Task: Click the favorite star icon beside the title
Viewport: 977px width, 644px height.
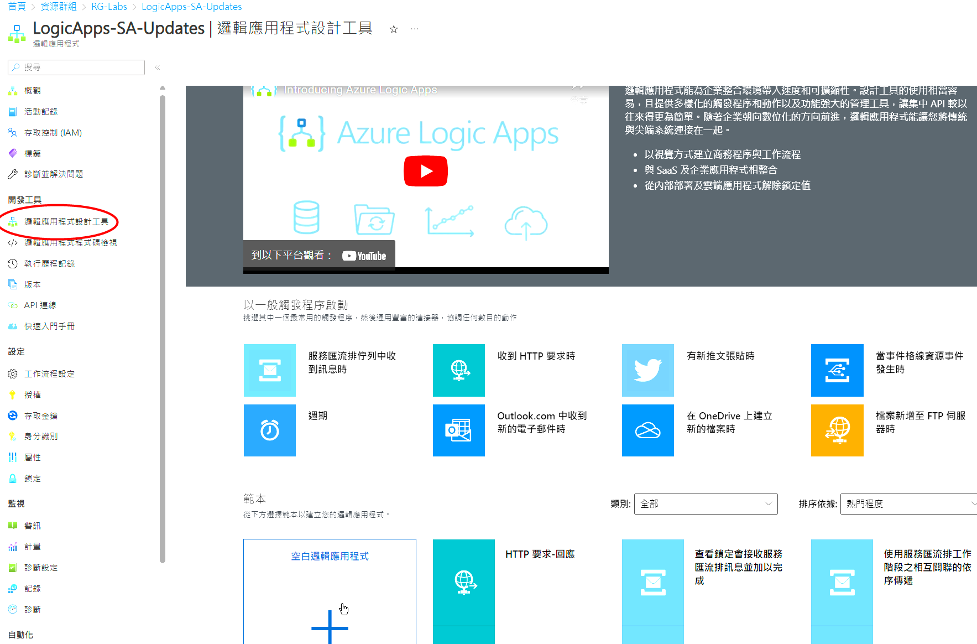Action: (394, 29)
